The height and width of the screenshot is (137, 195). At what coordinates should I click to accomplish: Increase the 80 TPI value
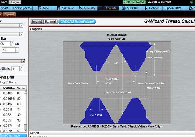[17, 49]
